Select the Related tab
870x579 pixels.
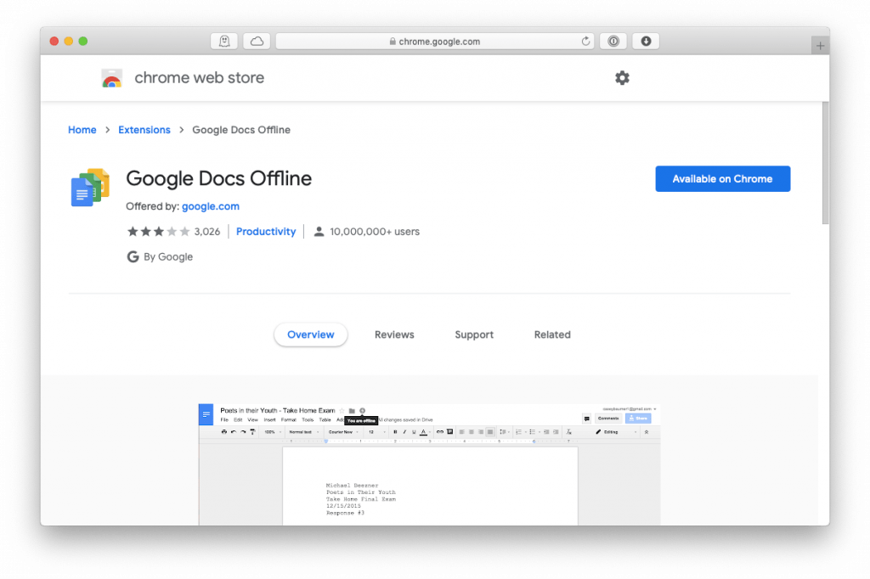coord(552,334)
